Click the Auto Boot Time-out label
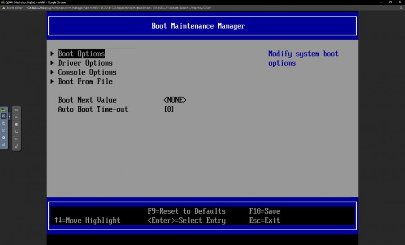 pos(93,109)
